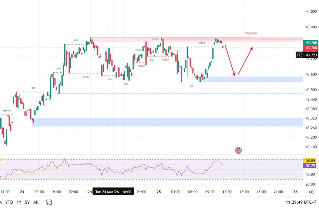Image resolution: width=319 pixels, height=208 pixels.
Task: Open chart settings gear on time axis
Action: [x=311, y=192]
